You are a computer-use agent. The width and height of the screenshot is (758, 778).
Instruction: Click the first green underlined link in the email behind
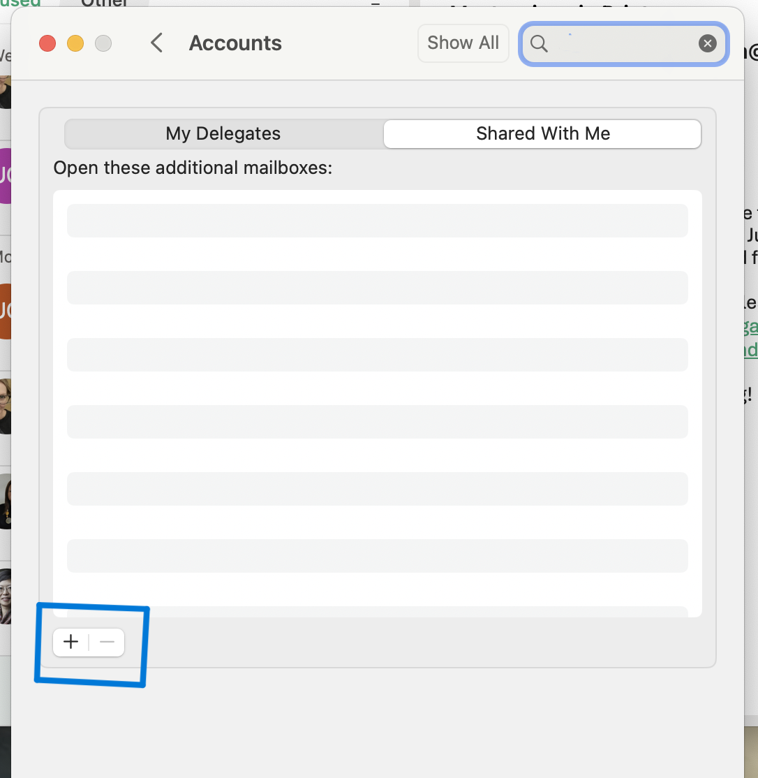750,327
